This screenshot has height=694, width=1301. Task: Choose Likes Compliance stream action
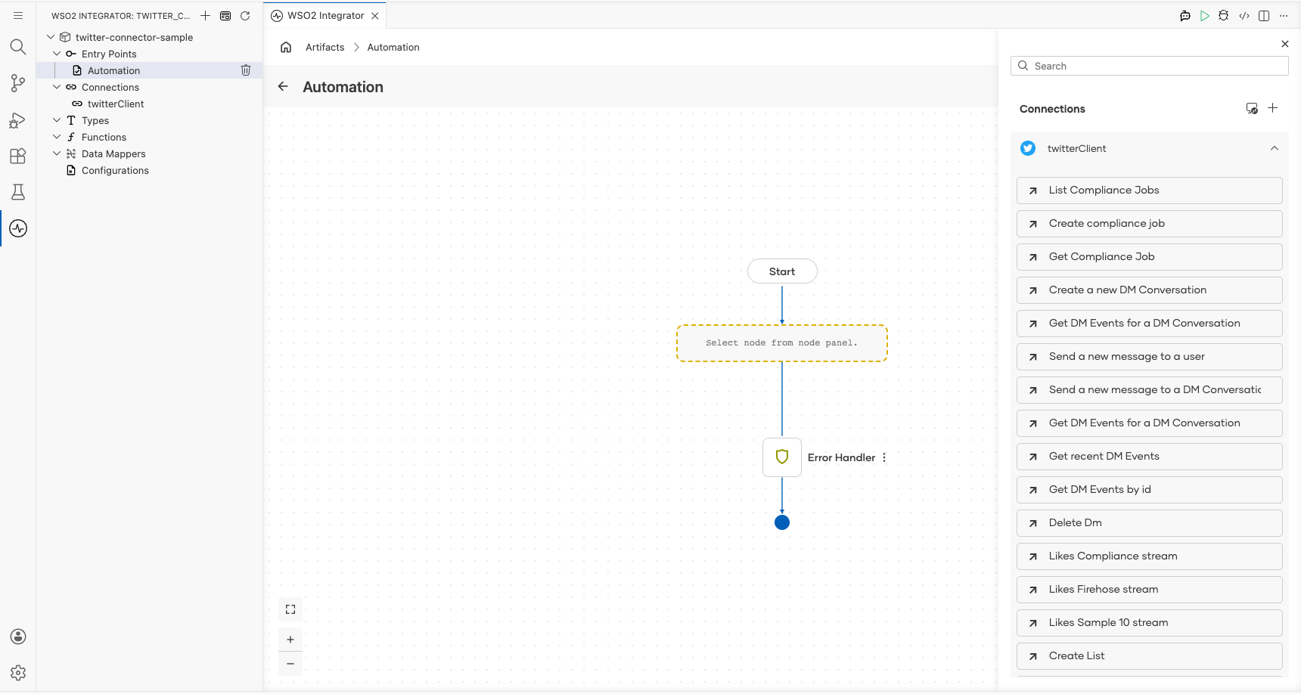tap(1150, 556)
